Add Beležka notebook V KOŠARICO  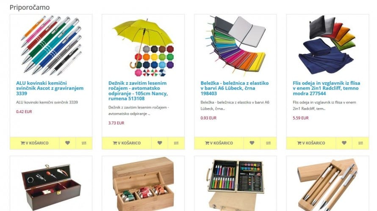(219, 143)
